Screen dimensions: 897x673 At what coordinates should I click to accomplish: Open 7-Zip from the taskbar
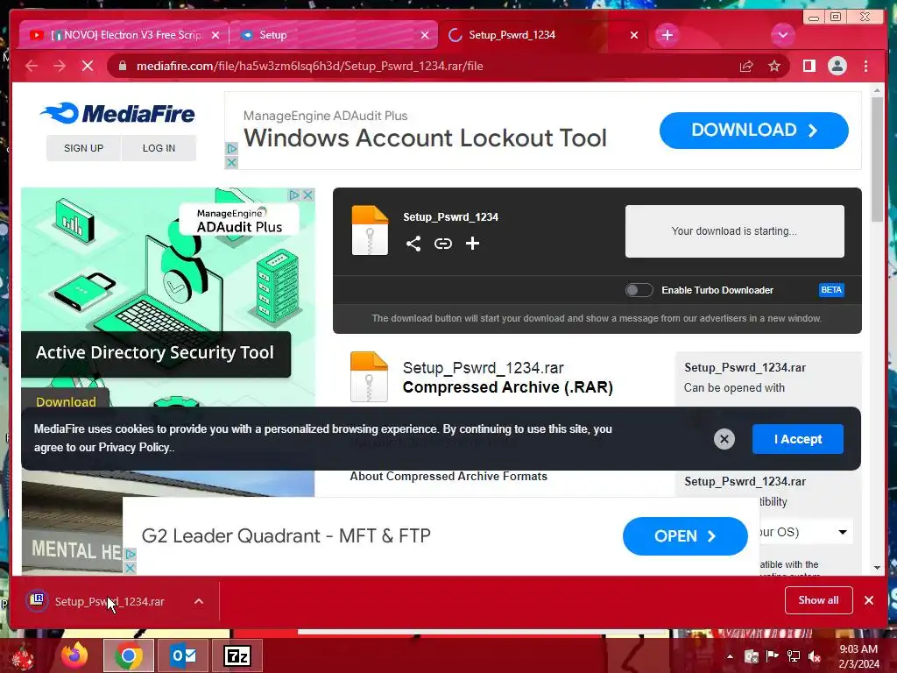[x=237, y=655]
